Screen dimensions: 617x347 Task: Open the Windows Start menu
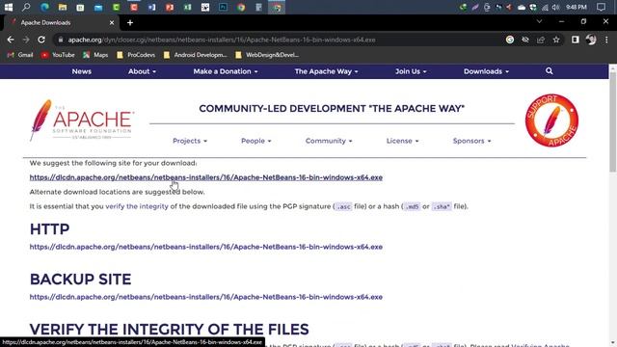(9, 7)
